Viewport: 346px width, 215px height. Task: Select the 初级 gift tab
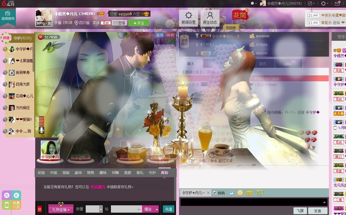[x=41, y=173]
